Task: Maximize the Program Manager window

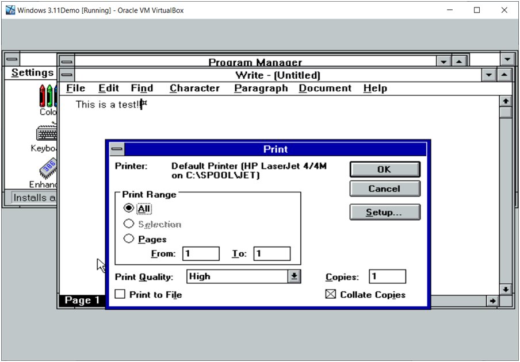Action: pyautogui.click(x=459, y=61)
